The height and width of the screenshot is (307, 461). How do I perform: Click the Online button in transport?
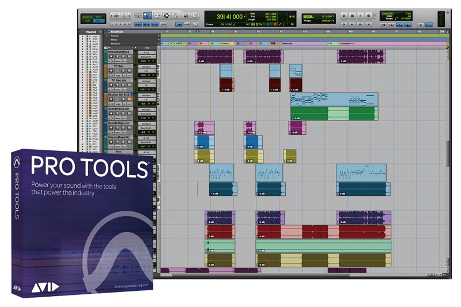pos(344,16)
